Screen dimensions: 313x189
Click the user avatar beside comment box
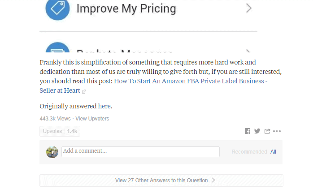pyautogui.click(x=52, y=152)
